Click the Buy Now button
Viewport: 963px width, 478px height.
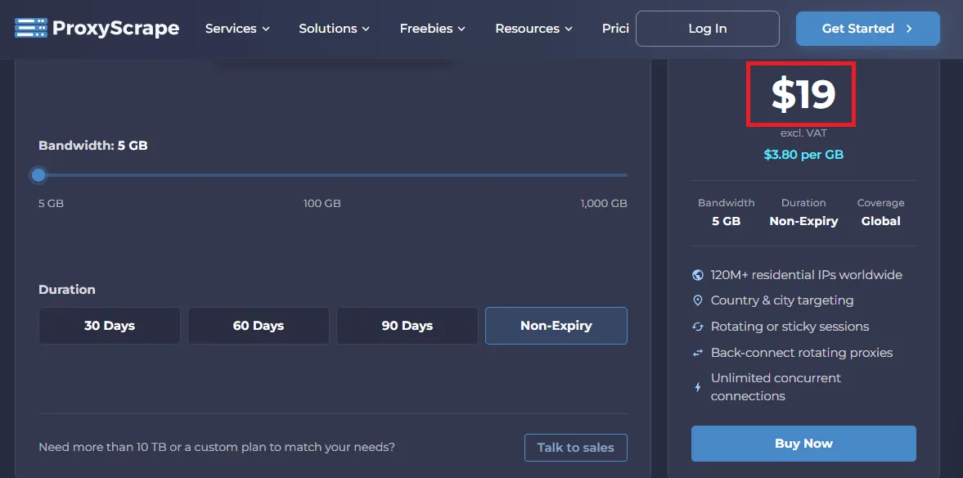click(803, 444)
